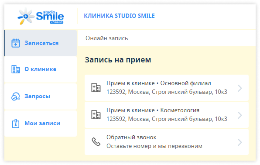Click the phone icon for Обратный звонок

tap(96, 142)
